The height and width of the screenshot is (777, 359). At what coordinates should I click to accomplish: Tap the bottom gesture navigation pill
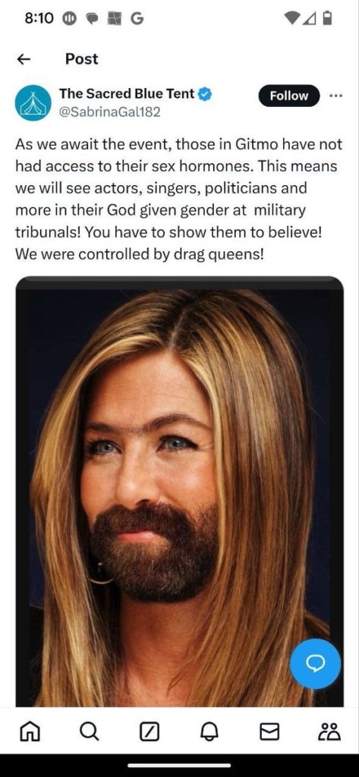[179, 765]
